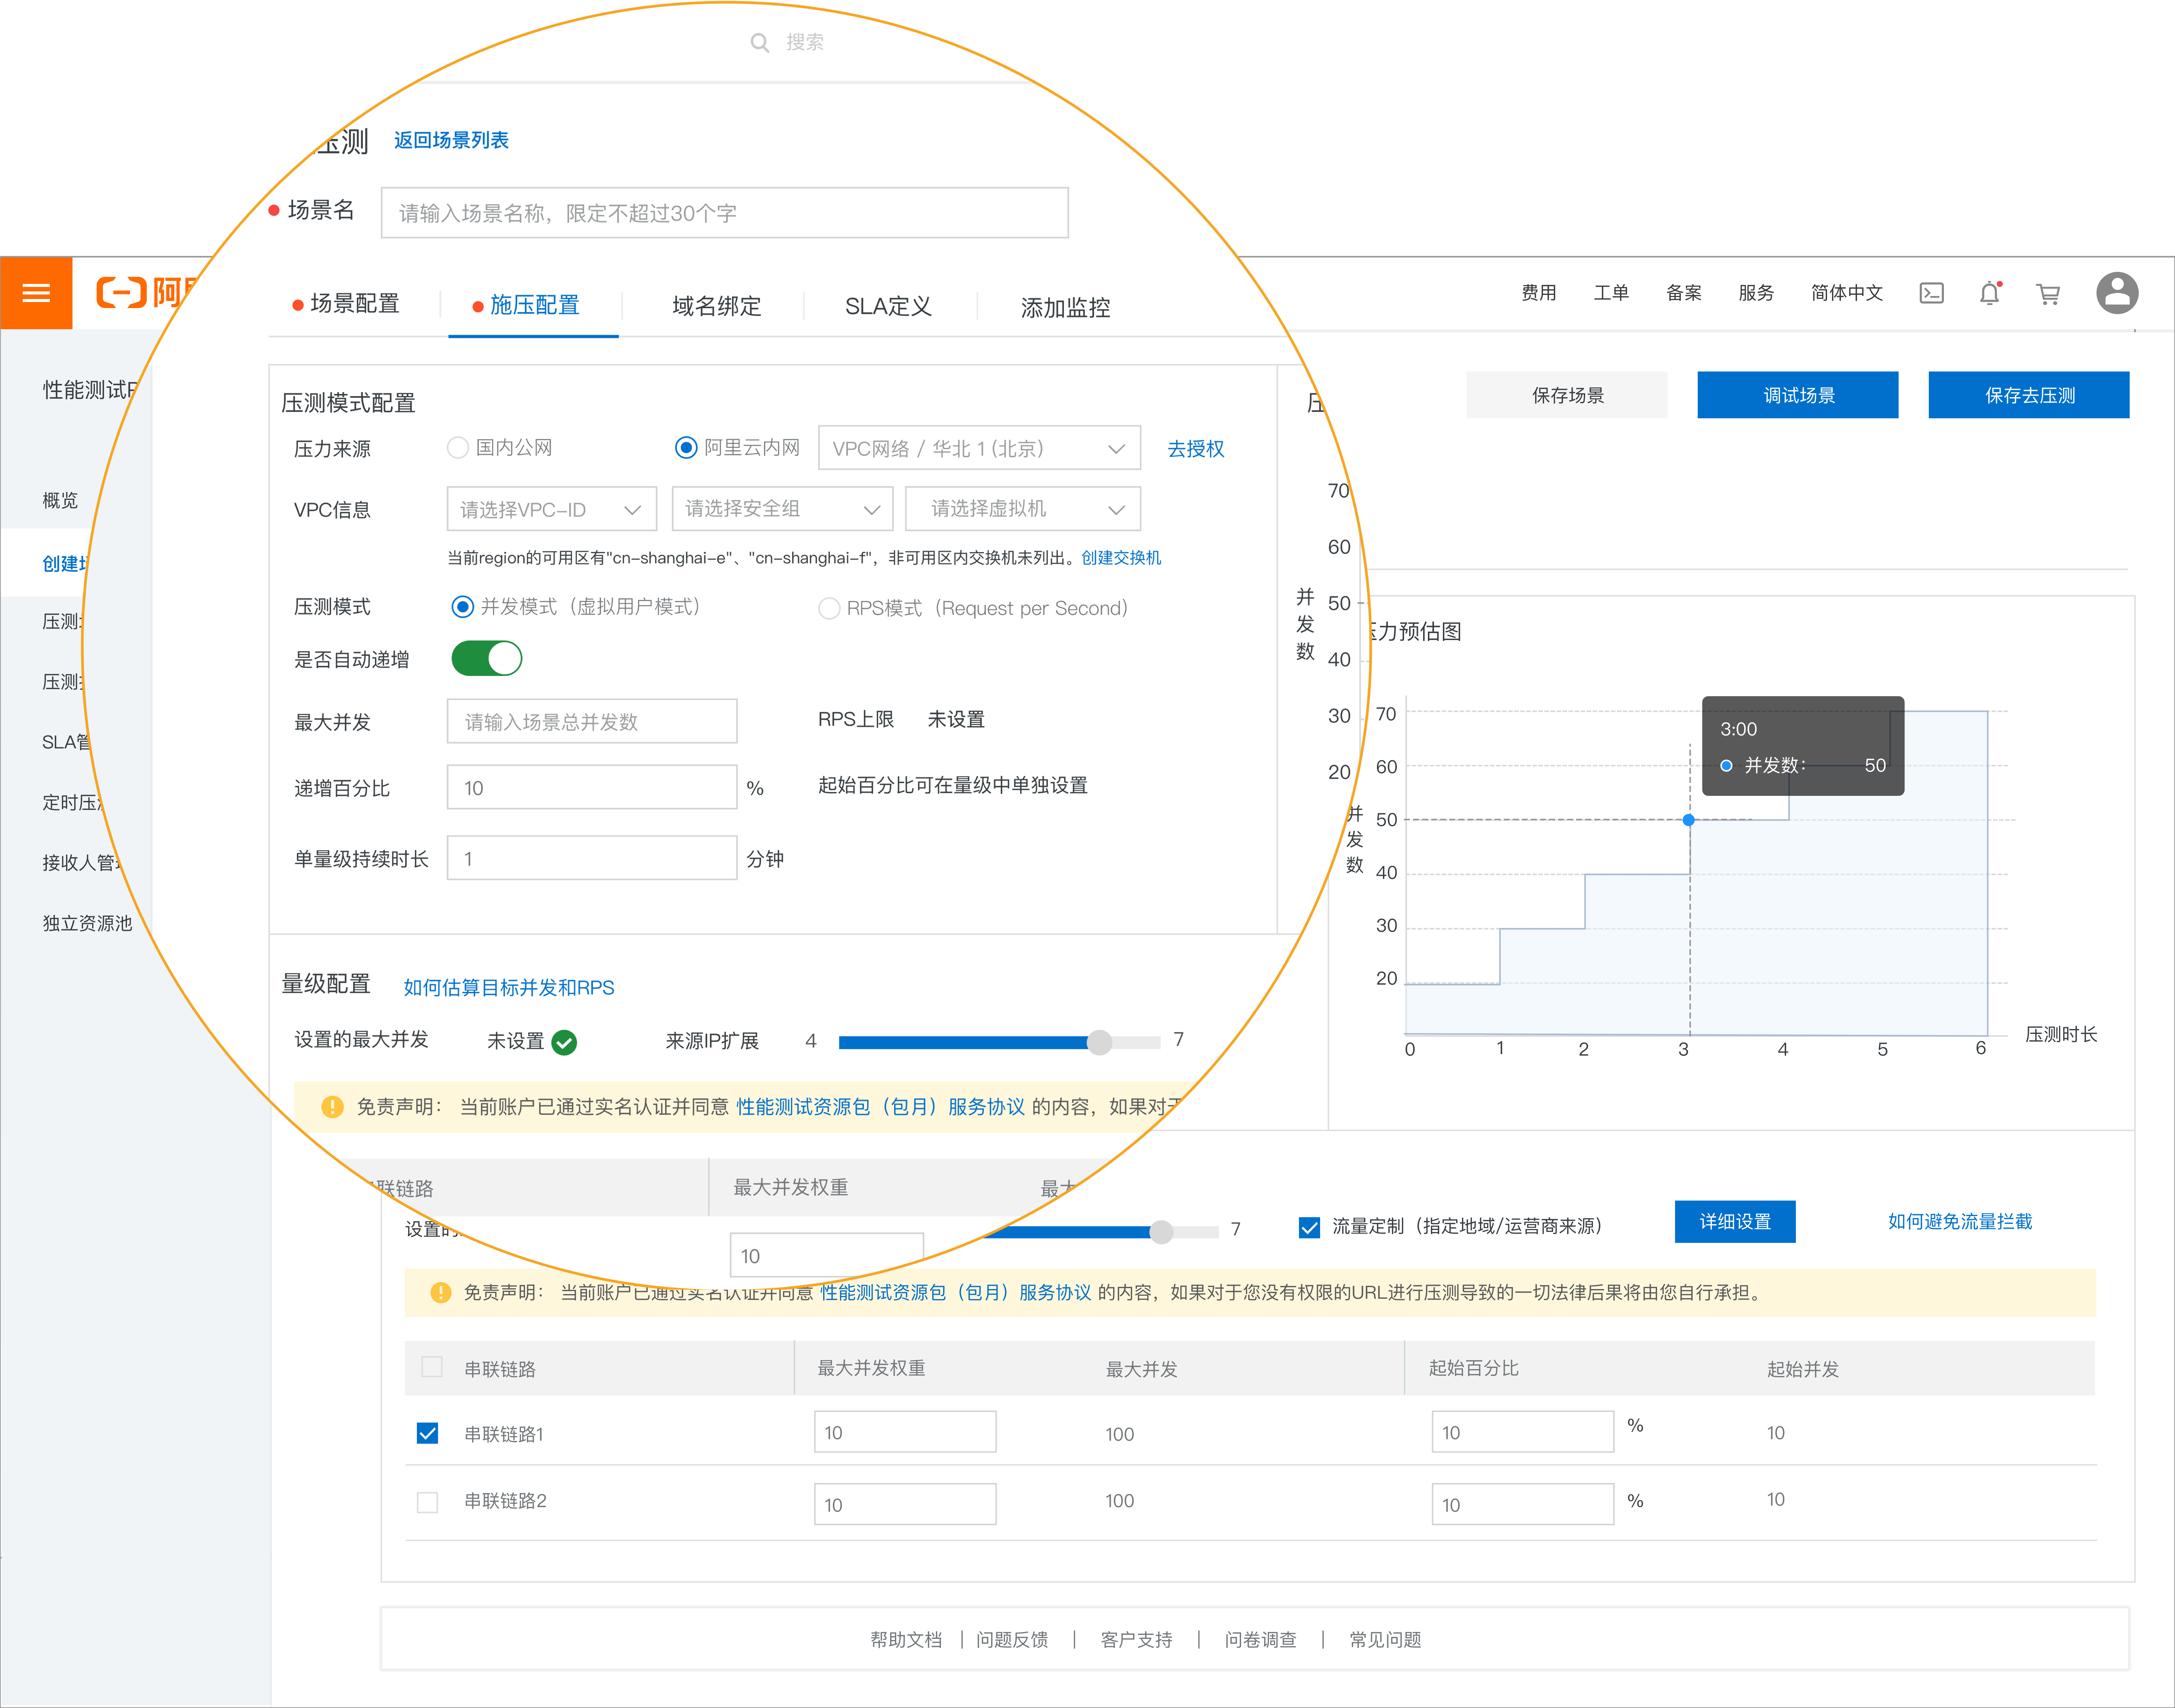
Task: Switch to the SLA定义 tab
Action: pos(888,306)
